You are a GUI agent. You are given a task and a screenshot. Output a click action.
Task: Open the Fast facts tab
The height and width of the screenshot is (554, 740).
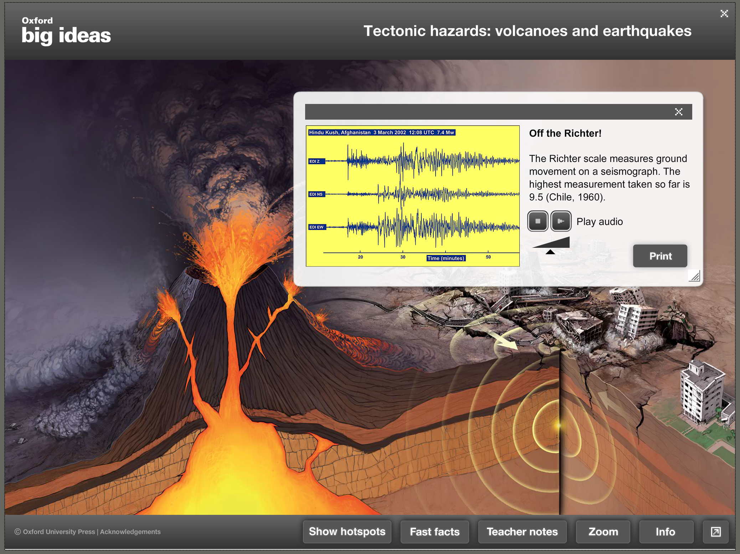435,532
